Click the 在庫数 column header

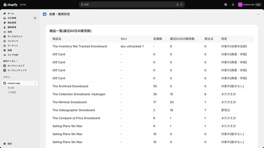(x=158, y=39)
